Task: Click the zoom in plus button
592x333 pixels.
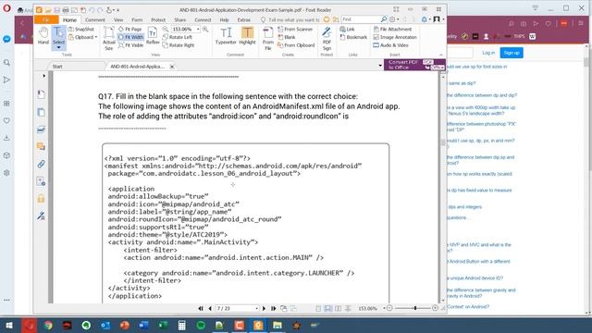Action: pos(435,308)
